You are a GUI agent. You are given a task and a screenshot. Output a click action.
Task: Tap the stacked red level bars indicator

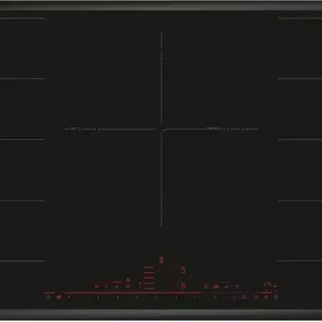[x=149, y=278]
